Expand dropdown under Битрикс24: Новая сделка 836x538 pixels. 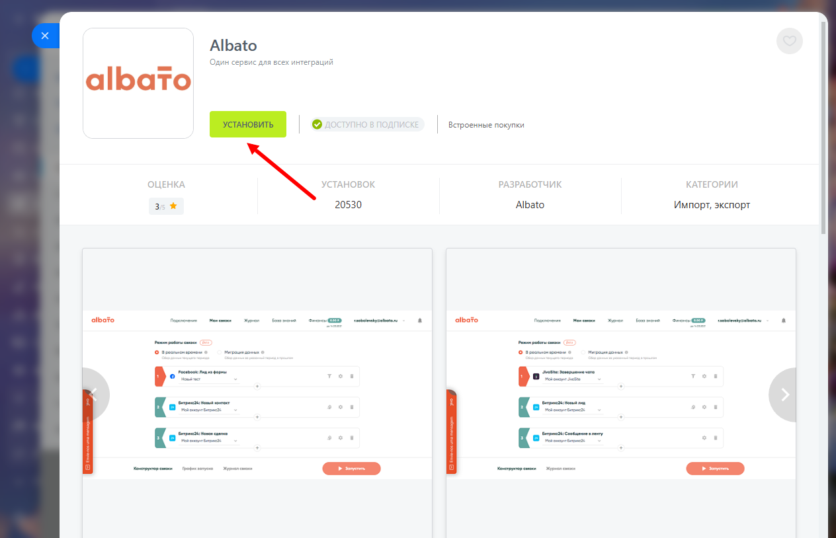click(208, 440)
